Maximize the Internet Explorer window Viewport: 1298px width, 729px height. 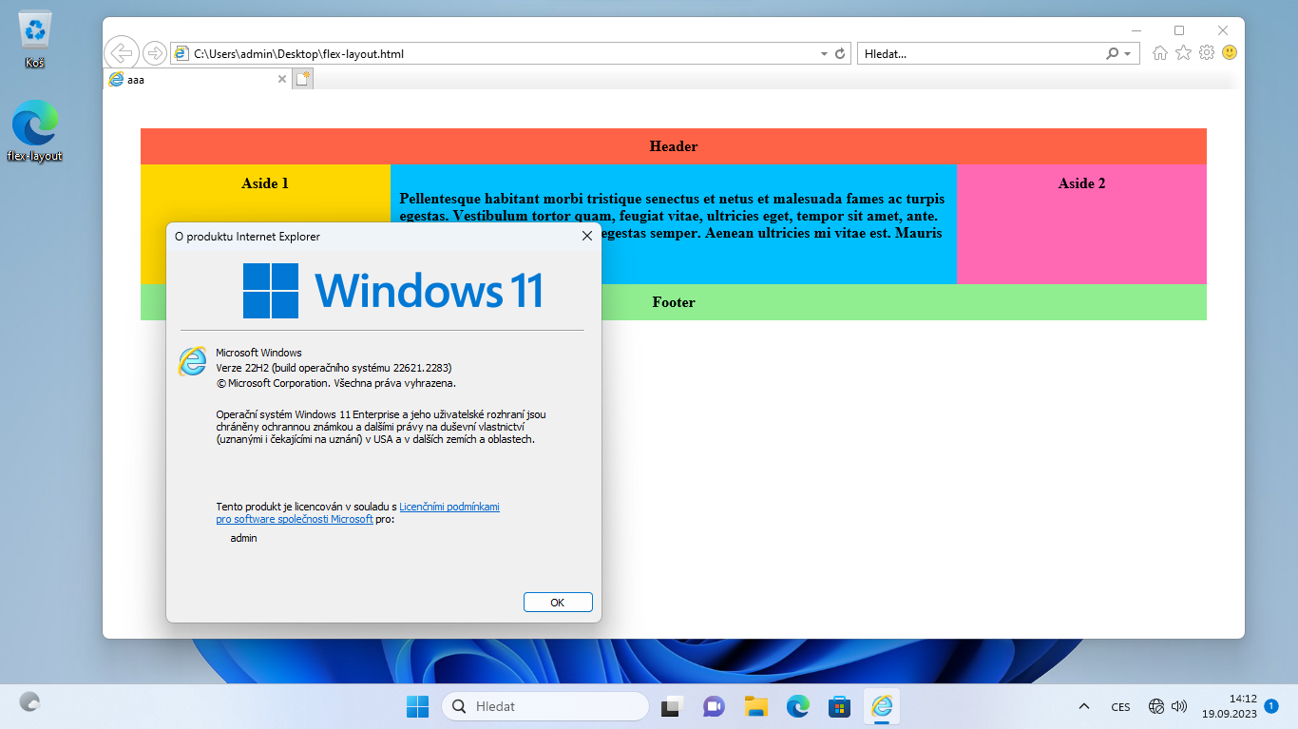coord(1179,30)
